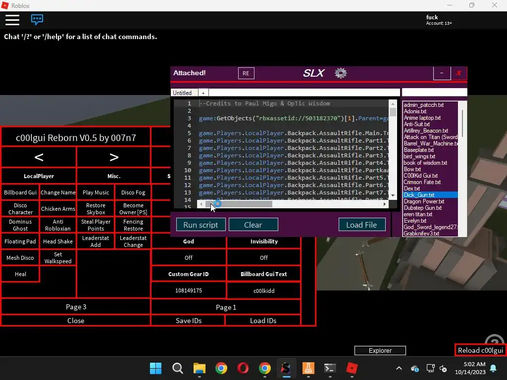507x380 pixels.
Task: Click Heal option
Action: point(20,274)
